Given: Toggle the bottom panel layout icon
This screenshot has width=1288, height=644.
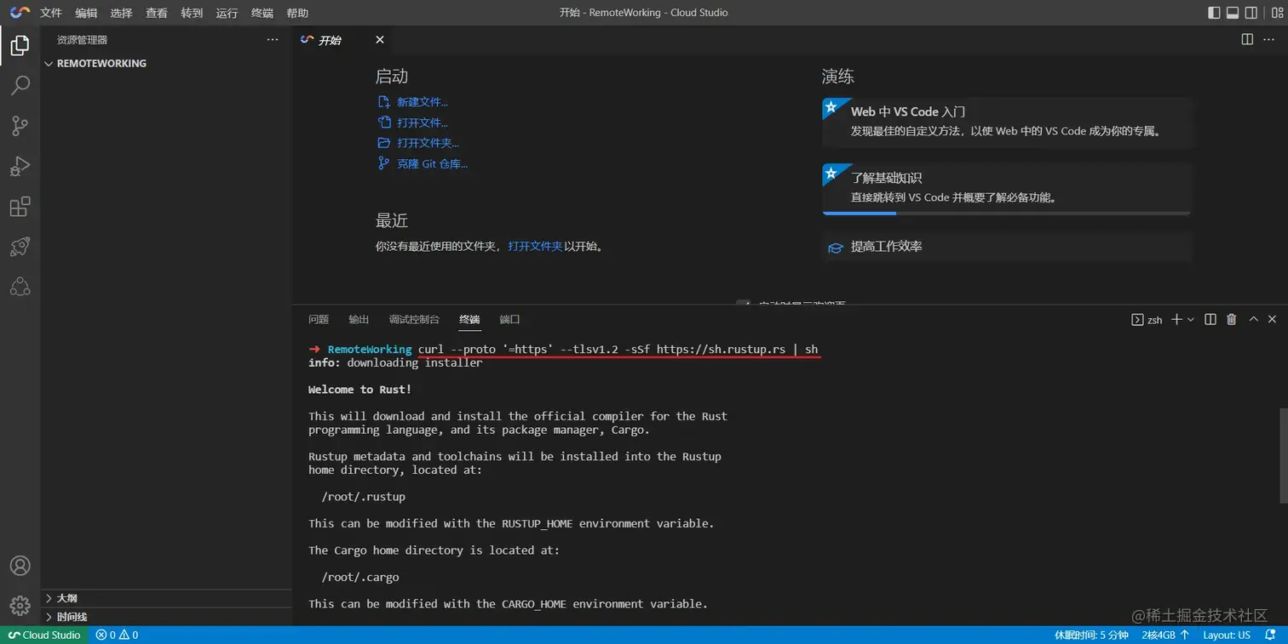Looking at the screenshot, I should tap(1233, 13).
